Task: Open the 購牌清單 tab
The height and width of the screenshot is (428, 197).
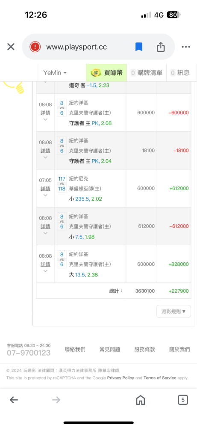Action: pyautogui.click(x=147, y=73)
